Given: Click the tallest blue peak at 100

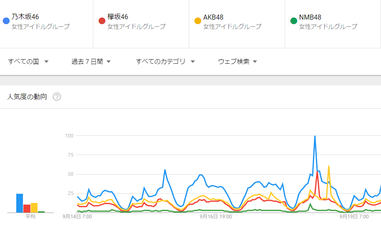Looking at the screenshot, I should click(x=315, y=136).
